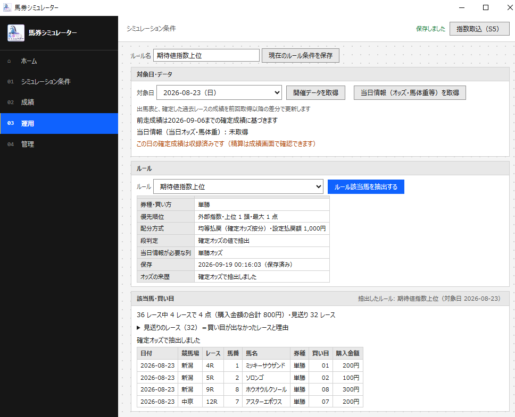
Task: Close the 馬券シミュレーター window
Action: click(x=510, y=7)
